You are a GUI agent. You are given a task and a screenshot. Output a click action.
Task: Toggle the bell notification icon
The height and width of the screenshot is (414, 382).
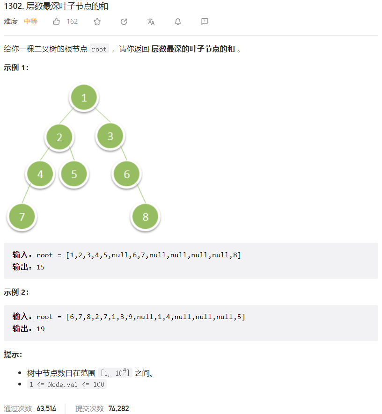pos(178,21)
